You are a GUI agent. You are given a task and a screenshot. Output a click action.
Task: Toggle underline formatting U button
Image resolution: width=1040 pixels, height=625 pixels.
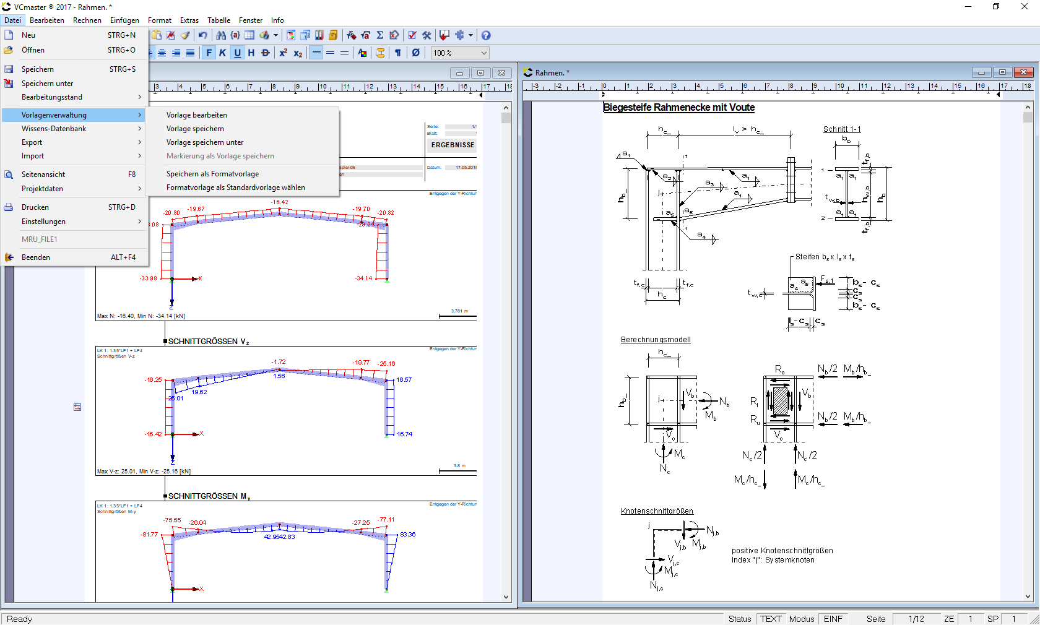(x=237, y=53)
